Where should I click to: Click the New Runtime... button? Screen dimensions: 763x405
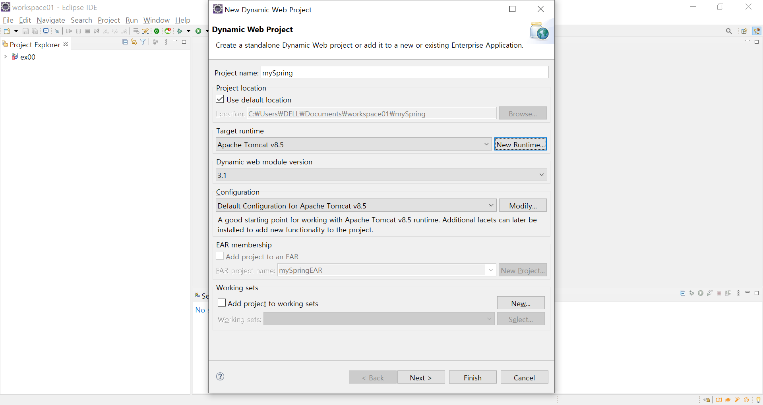click(521, 144)
